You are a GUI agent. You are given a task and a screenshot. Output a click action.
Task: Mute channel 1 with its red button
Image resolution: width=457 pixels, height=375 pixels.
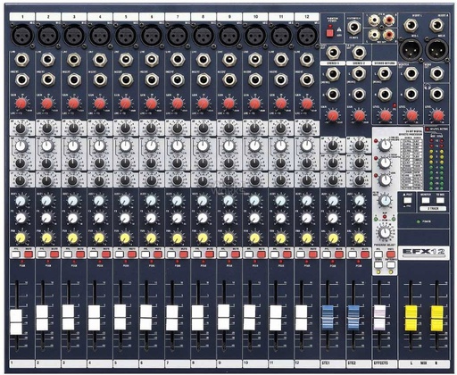coord(29,254)
